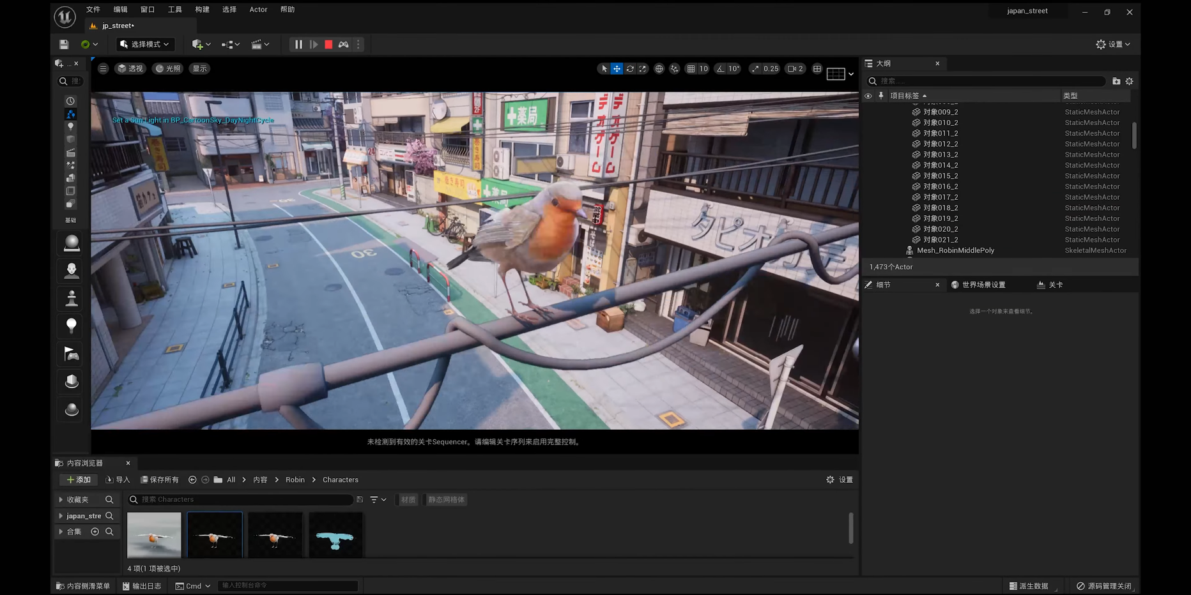Switch to the 世界场景设置 tab
This screenshot has width=1191, height=595.
[x=983, y=285]
